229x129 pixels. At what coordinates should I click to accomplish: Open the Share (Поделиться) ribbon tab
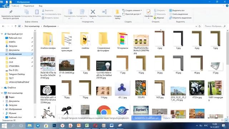[29, 6]
